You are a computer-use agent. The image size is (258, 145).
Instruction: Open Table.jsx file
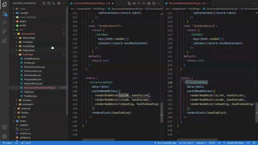pyautogui.click(x=29, y=92)
